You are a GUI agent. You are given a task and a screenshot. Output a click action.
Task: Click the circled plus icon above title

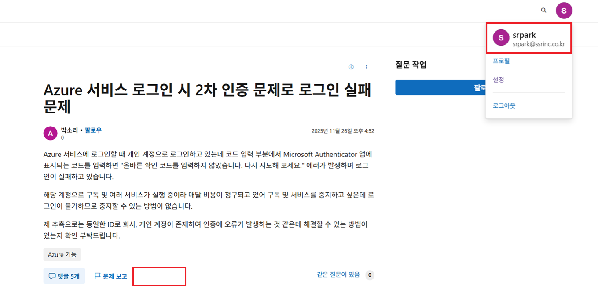(x=351, y=67)
